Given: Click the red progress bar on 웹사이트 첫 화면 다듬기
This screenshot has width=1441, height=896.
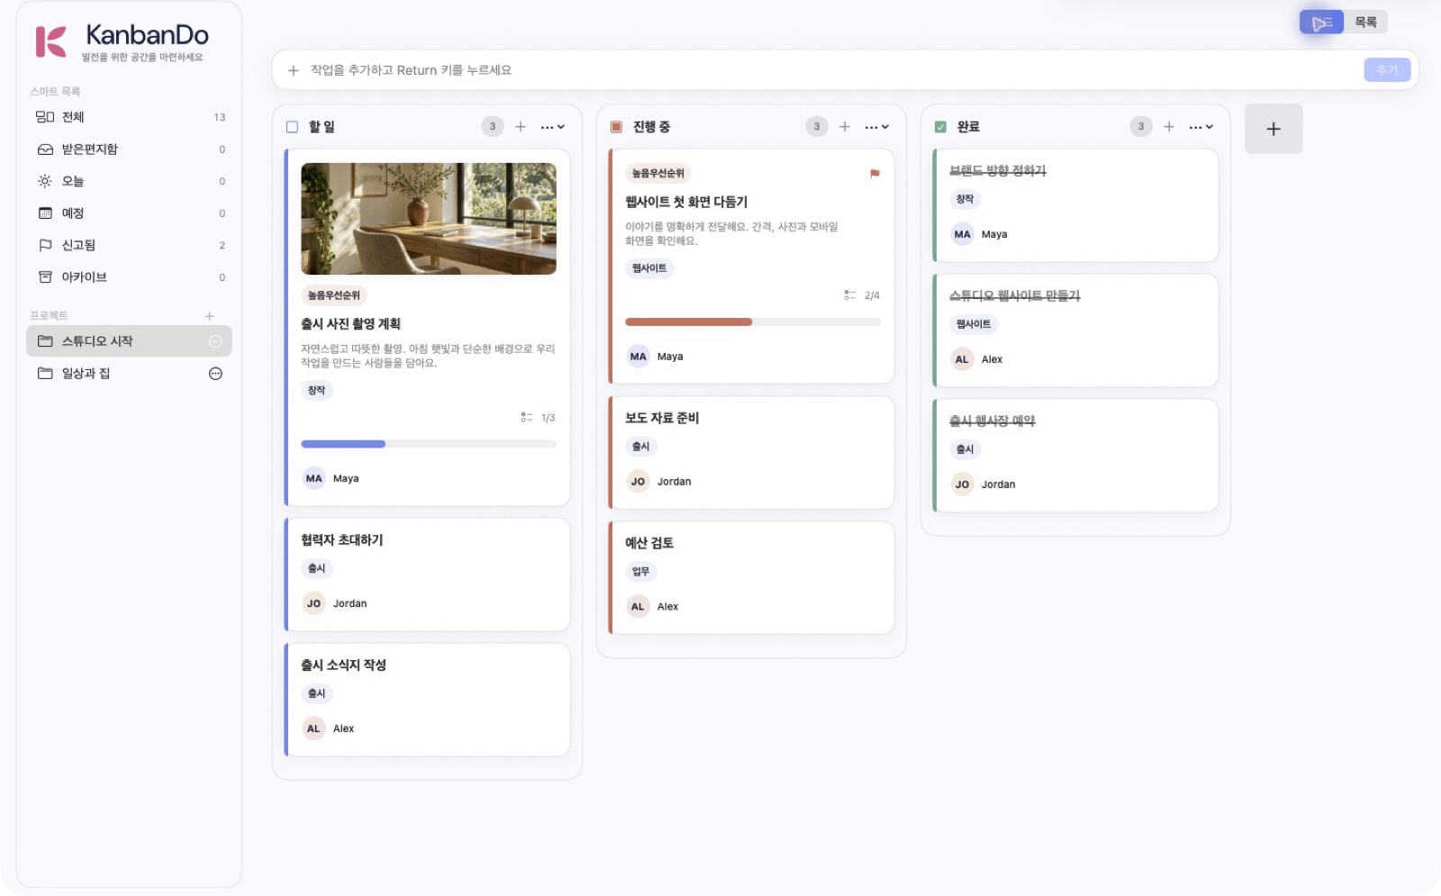Looking at the screenshot, I should [x=753, y=322].
